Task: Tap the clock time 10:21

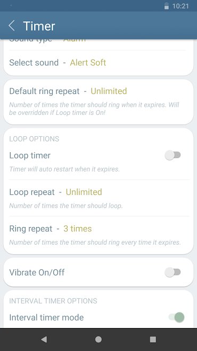Action: 180,6
